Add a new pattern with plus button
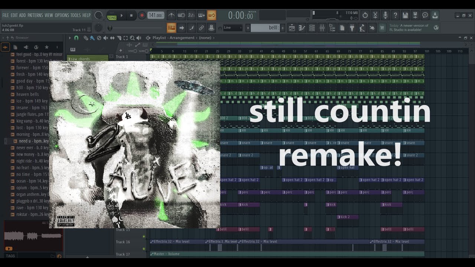 [282, 28]
